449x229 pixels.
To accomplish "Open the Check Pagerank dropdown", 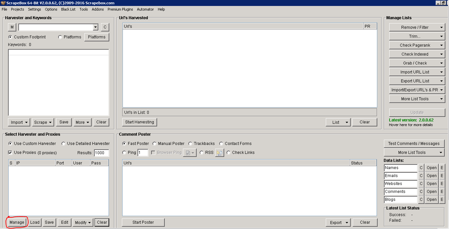I will (417, 45).
